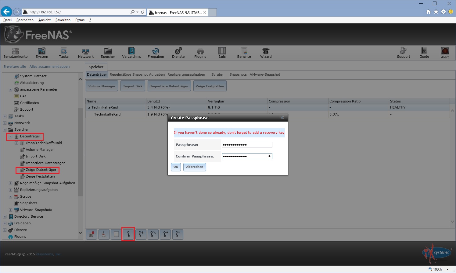Click the download key icon with down arrow
Image resolution: width=456 pixels, height=273 pixels.
pos(141,234)
